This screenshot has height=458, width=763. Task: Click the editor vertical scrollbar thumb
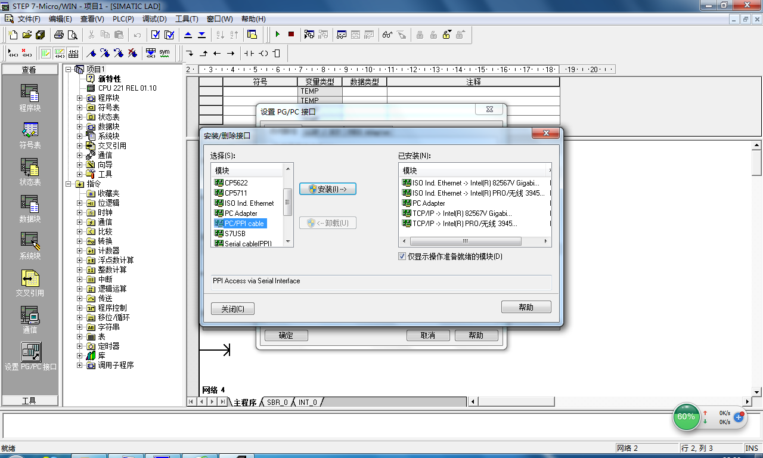tap(756, 163)
